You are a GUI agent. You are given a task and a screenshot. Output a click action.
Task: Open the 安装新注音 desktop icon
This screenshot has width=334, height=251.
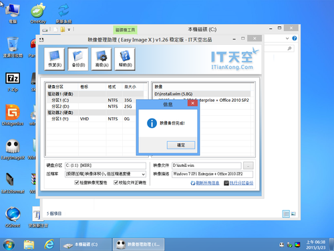coord(38,218)
